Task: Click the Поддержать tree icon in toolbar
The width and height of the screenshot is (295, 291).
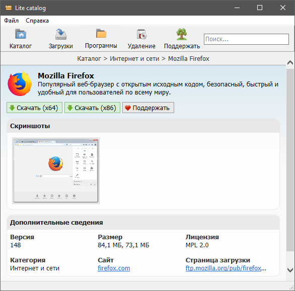Action: click(182, 34)
